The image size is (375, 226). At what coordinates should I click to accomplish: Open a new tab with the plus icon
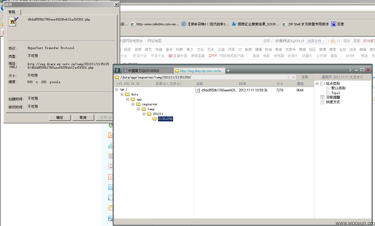click(x=228, y=71)
